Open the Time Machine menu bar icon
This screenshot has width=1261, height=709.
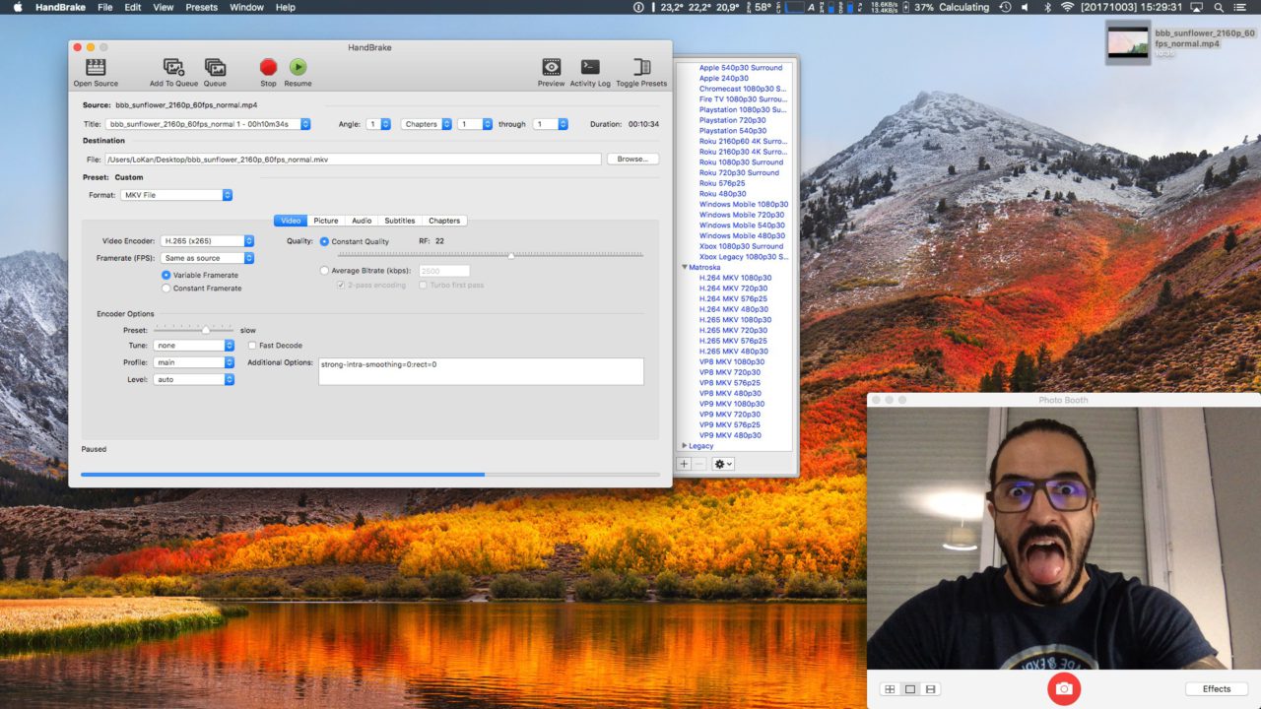tap(1003, 7)
